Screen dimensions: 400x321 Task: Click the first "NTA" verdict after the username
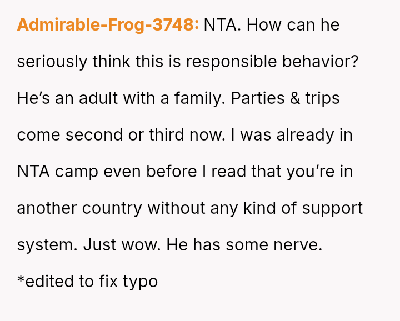point(221,25)
